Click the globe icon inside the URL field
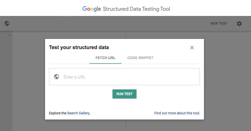This screenshot has width=251, height=131. [x=56, y=77]
